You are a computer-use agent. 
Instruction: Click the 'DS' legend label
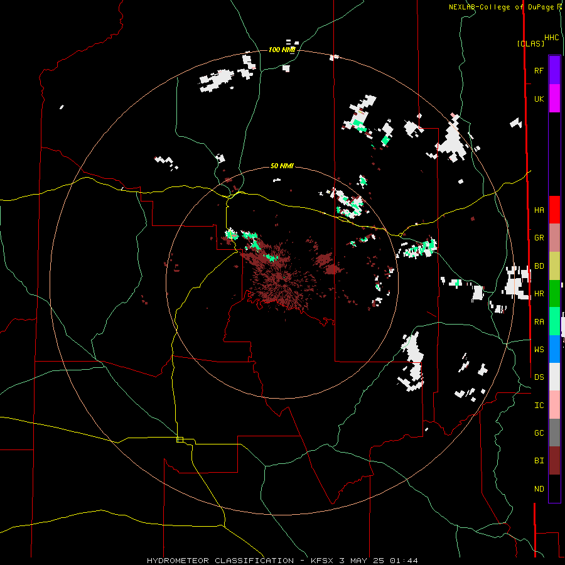click(539, 377)
